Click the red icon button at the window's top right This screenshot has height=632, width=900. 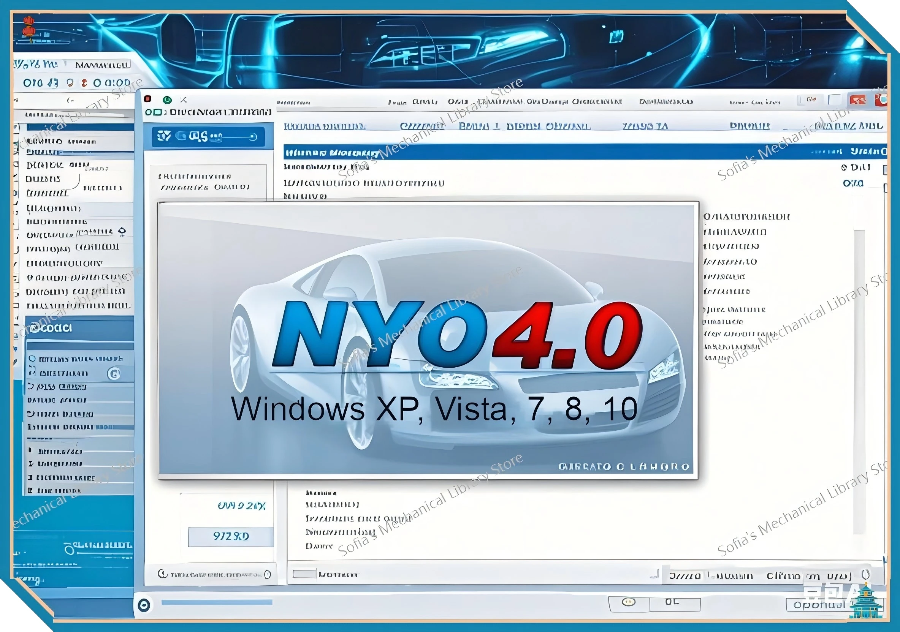pos(858,100)
